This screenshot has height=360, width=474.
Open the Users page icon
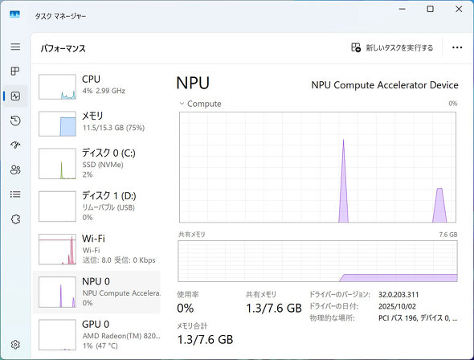15,170
